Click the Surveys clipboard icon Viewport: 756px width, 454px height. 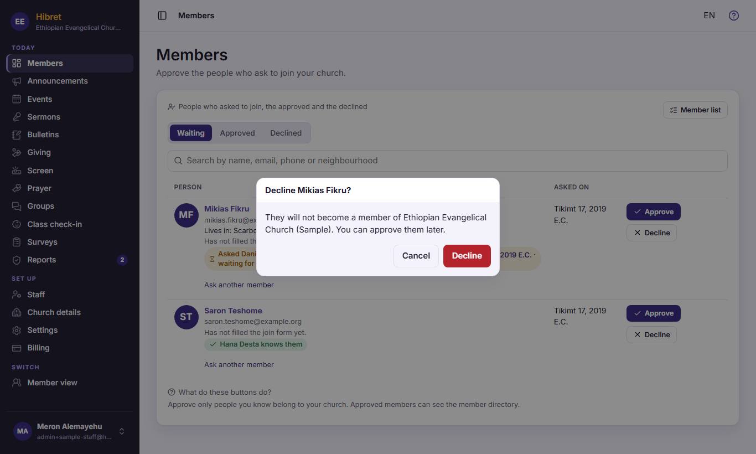tap(17, 242)
